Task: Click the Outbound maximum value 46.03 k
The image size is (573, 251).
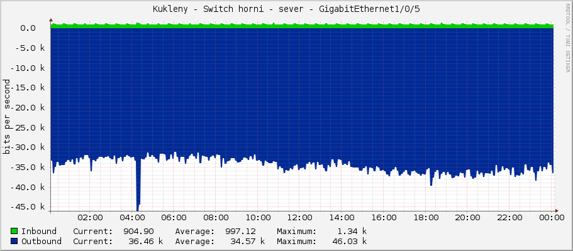Action: coord(349,241)
